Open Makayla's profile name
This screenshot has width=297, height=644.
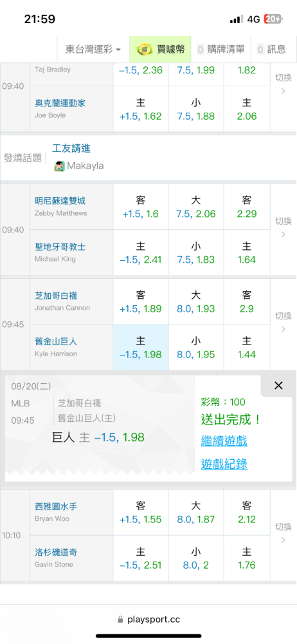(x=85, y=166)
